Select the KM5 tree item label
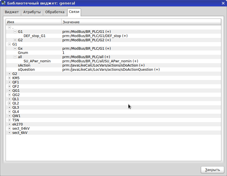The width and height of the screenshot is (227, 176). point(16,78)
